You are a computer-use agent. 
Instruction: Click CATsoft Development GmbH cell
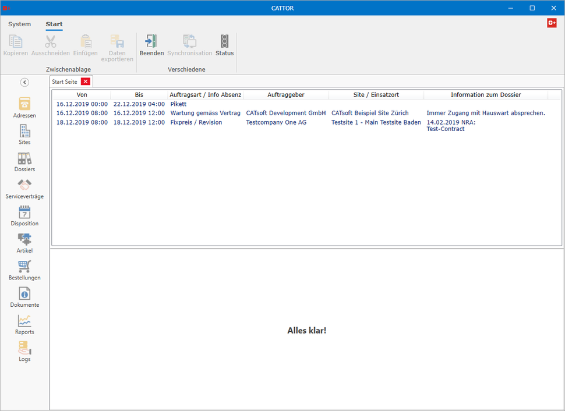[286, 113]
